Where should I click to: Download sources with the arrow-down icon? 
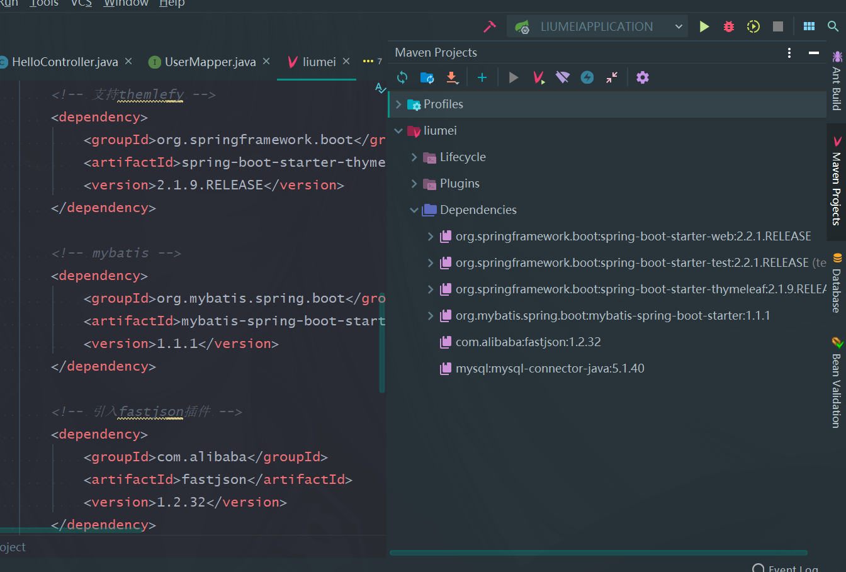click(452, 77)
